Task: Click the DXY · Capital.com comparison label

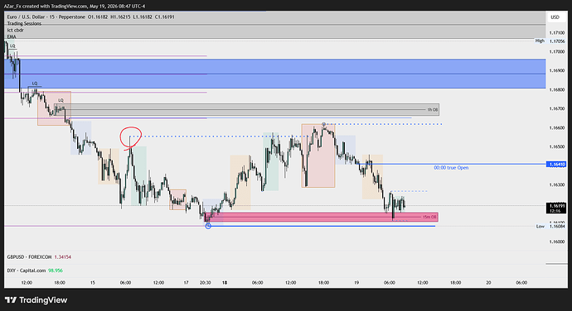Action: tap(27, 270)
